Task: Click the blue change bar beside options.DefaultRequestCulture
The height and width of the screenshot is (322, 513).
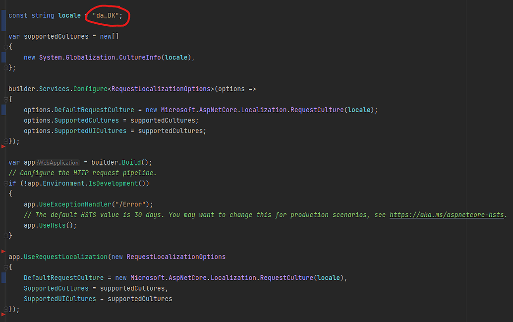Action: click(4, 110)
